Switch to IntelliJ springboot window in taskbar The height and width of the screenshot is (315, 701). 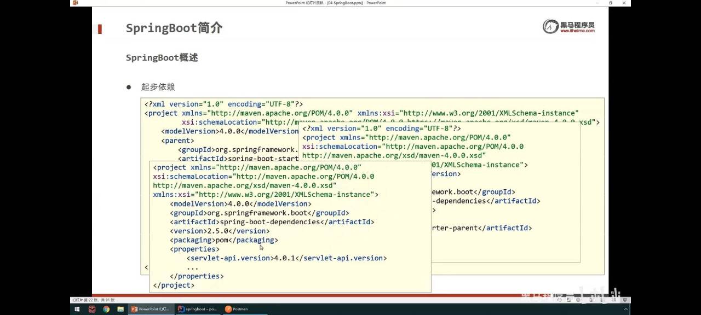tap(198, 309)
